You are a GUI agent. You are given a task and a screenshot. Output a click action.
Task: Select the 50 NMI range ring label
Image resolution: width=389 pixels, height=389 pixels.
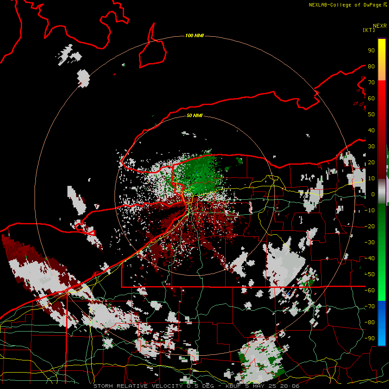click(194, 115)
